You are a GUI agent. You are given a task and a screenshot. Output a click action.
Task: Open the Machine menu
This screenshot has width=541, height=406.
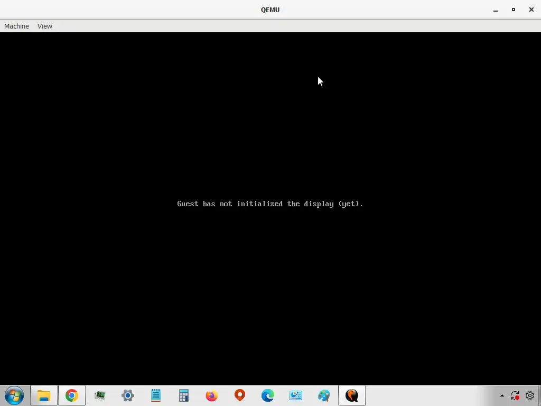16,26
